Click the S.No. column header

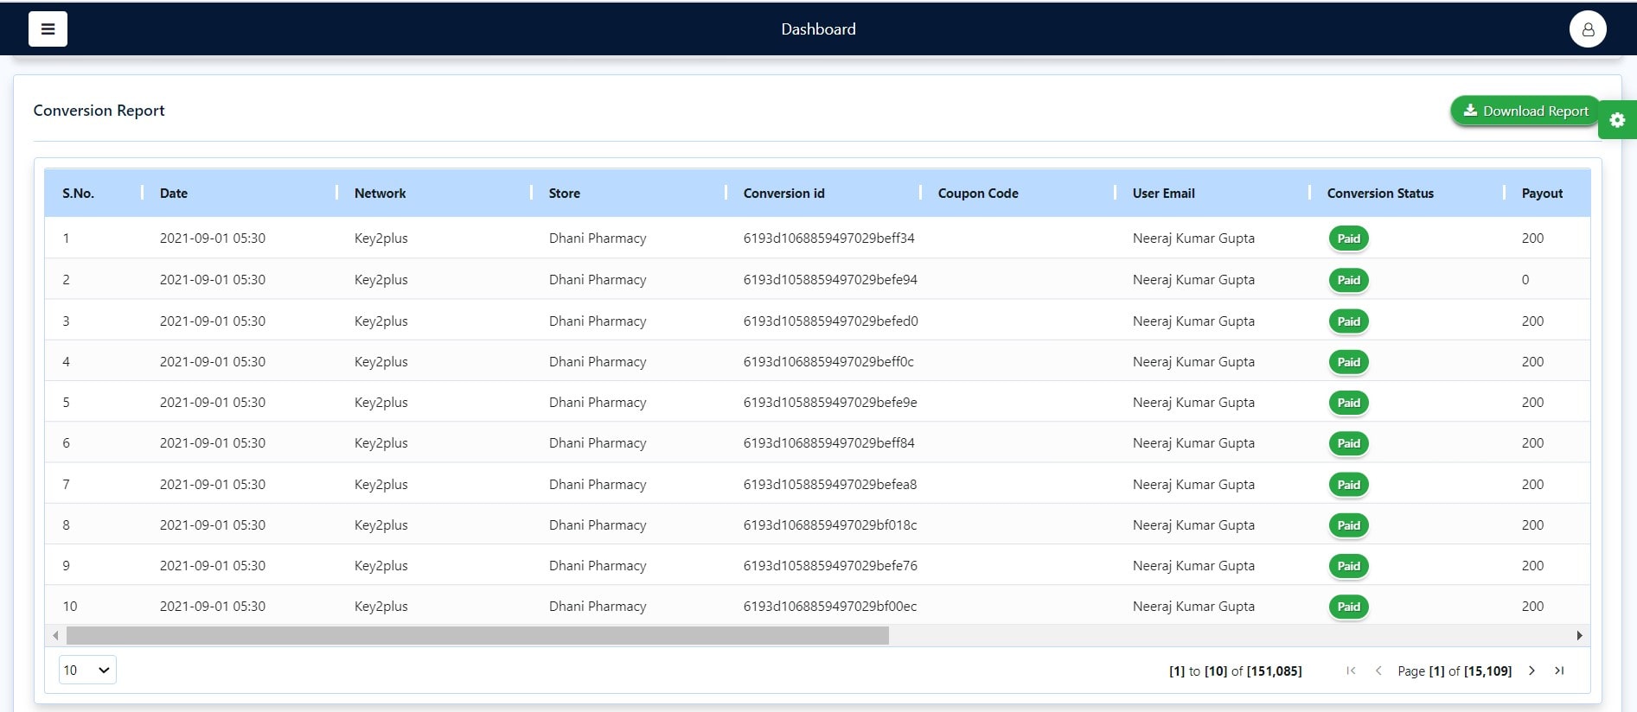pyautogui.click(x=78, y=194)
